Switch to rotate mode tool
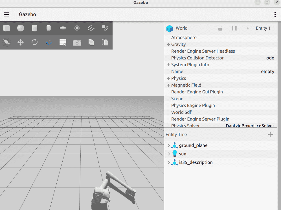Image resolution: width=281 pixels, height=210 pixels. coord(35,42)
